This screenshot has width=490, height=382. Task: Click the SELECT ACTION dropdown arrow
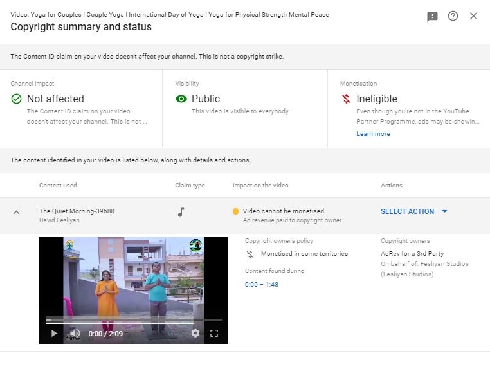pyautogui.click(x=444, y=211)
